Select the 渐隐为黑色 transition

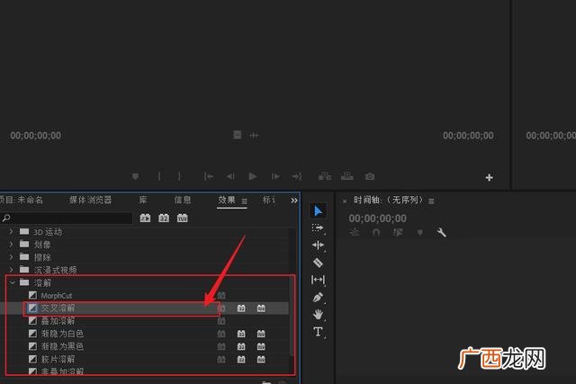tap(62, 346)
